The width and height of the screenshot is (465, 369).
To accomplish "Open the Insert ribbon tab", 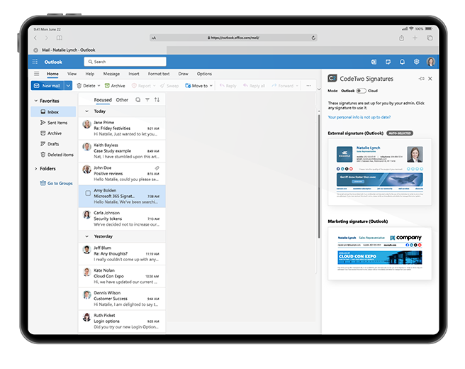I will (x=134, y=74).
